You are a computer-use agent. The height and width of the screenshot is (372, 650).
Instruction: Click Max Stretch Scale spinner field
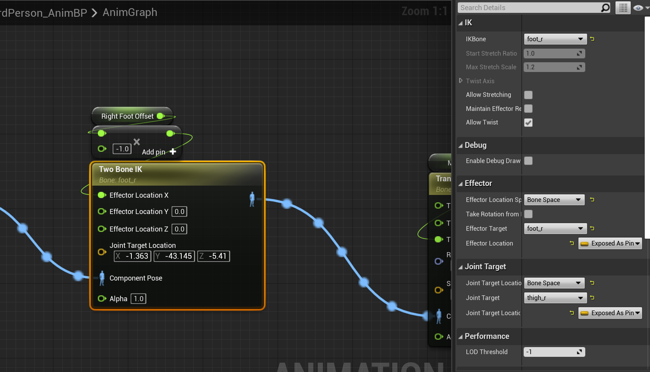(554, 67)
